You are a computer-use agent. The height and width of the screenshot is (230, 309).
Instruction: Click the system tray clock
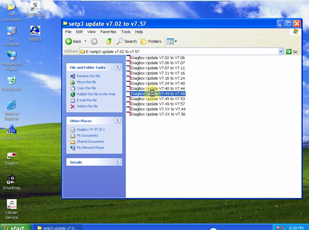click(296, 228)
